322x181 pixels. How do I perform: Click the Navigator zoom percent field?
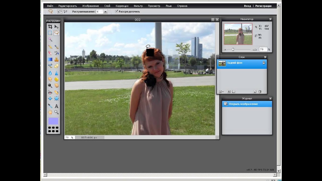[263, 50]
